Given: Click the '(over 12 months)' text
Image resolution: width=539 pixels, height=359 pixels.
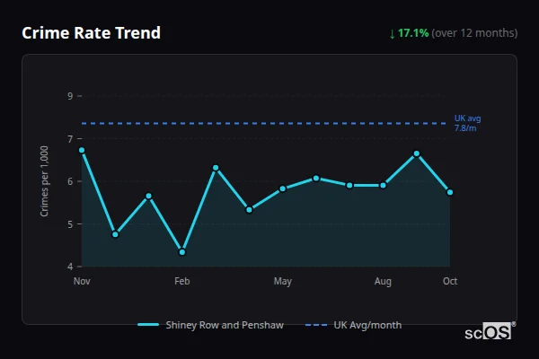Looking at the screenshot, I should point(474,33).
